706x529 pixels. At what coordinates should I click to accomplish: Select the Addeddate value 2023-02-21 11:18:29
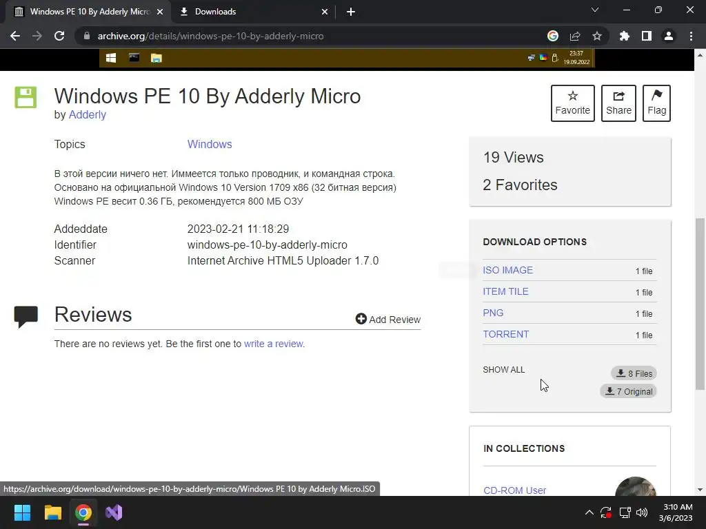click(x=238, y=229)
